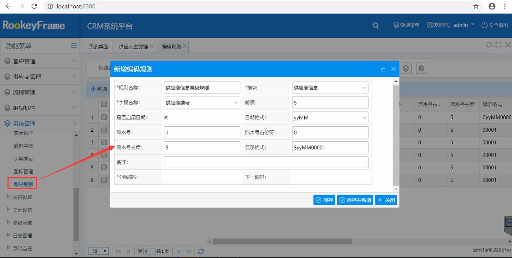Screen dimensions: 512x258
Task: Open 图标管理 in the sidebar
Action: point(23,172)
